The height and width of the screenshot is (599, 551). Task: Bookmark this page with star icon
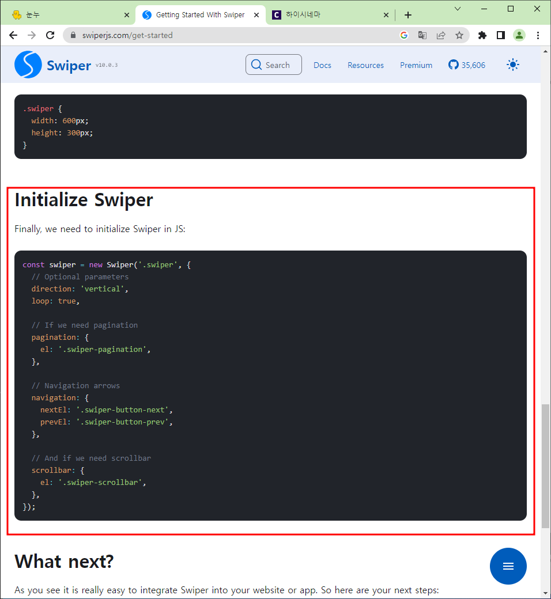pyautogui.click(x=459, y=35)
